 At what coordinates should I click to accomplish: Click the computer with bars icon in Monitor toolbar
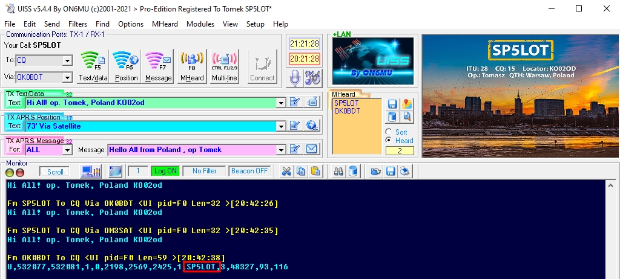(91, 172)
